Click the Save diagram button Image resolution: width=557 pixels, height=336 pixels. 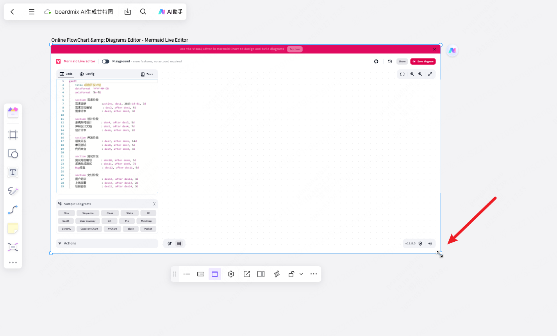pyautogui.click(x=423, y=62)
